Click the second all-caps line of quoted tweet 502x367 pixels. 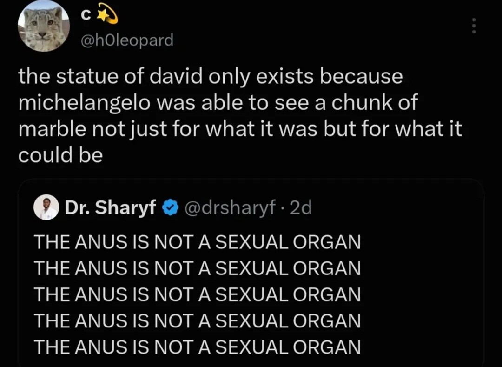197,268
